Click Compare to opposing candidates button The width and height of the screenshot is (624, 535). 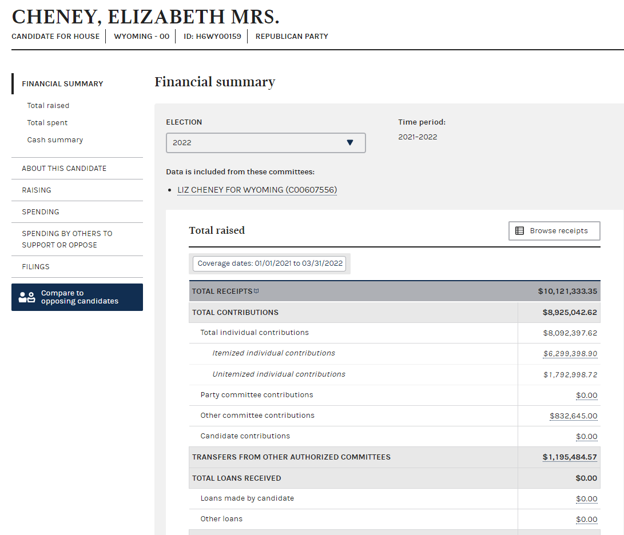(x=77, y=297)
